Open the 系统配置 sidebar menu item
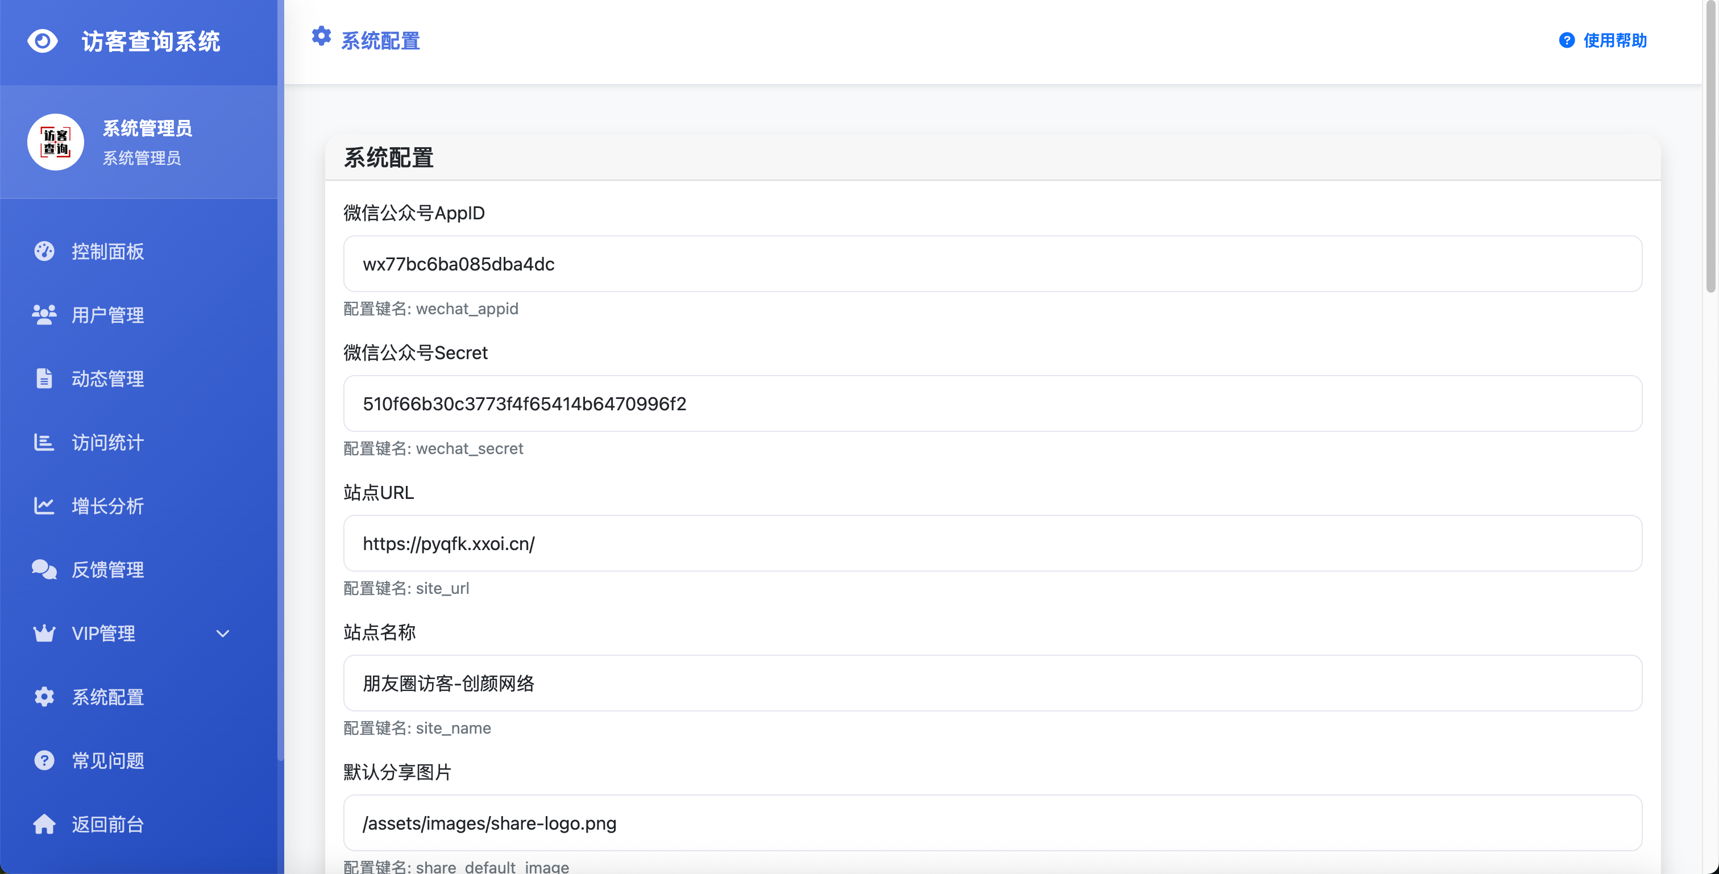 pos(108,697)
